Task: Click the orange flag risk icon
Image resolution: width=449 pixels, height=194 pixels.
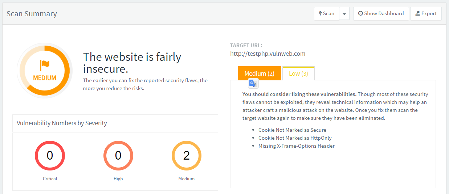Action: [45, 66]
